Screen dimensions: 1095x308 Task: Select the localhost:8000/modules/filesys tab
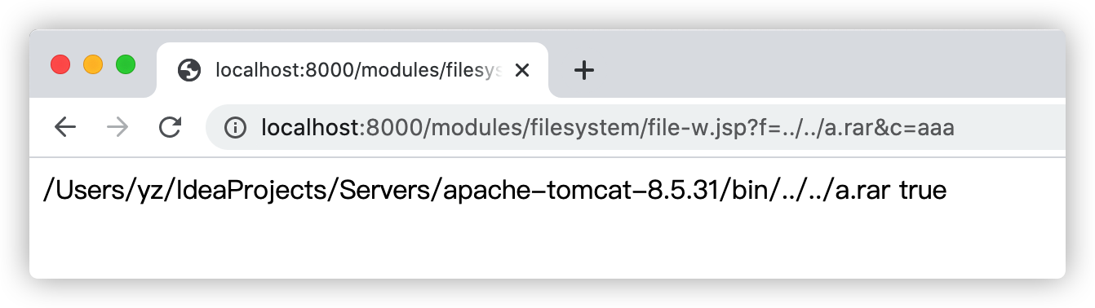[x=352, y=71]
